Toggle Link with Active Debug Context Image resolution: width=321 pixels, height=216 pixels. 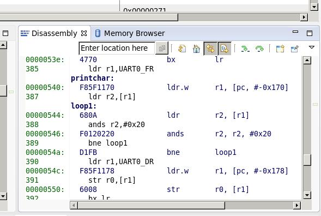tap(210, 49)
